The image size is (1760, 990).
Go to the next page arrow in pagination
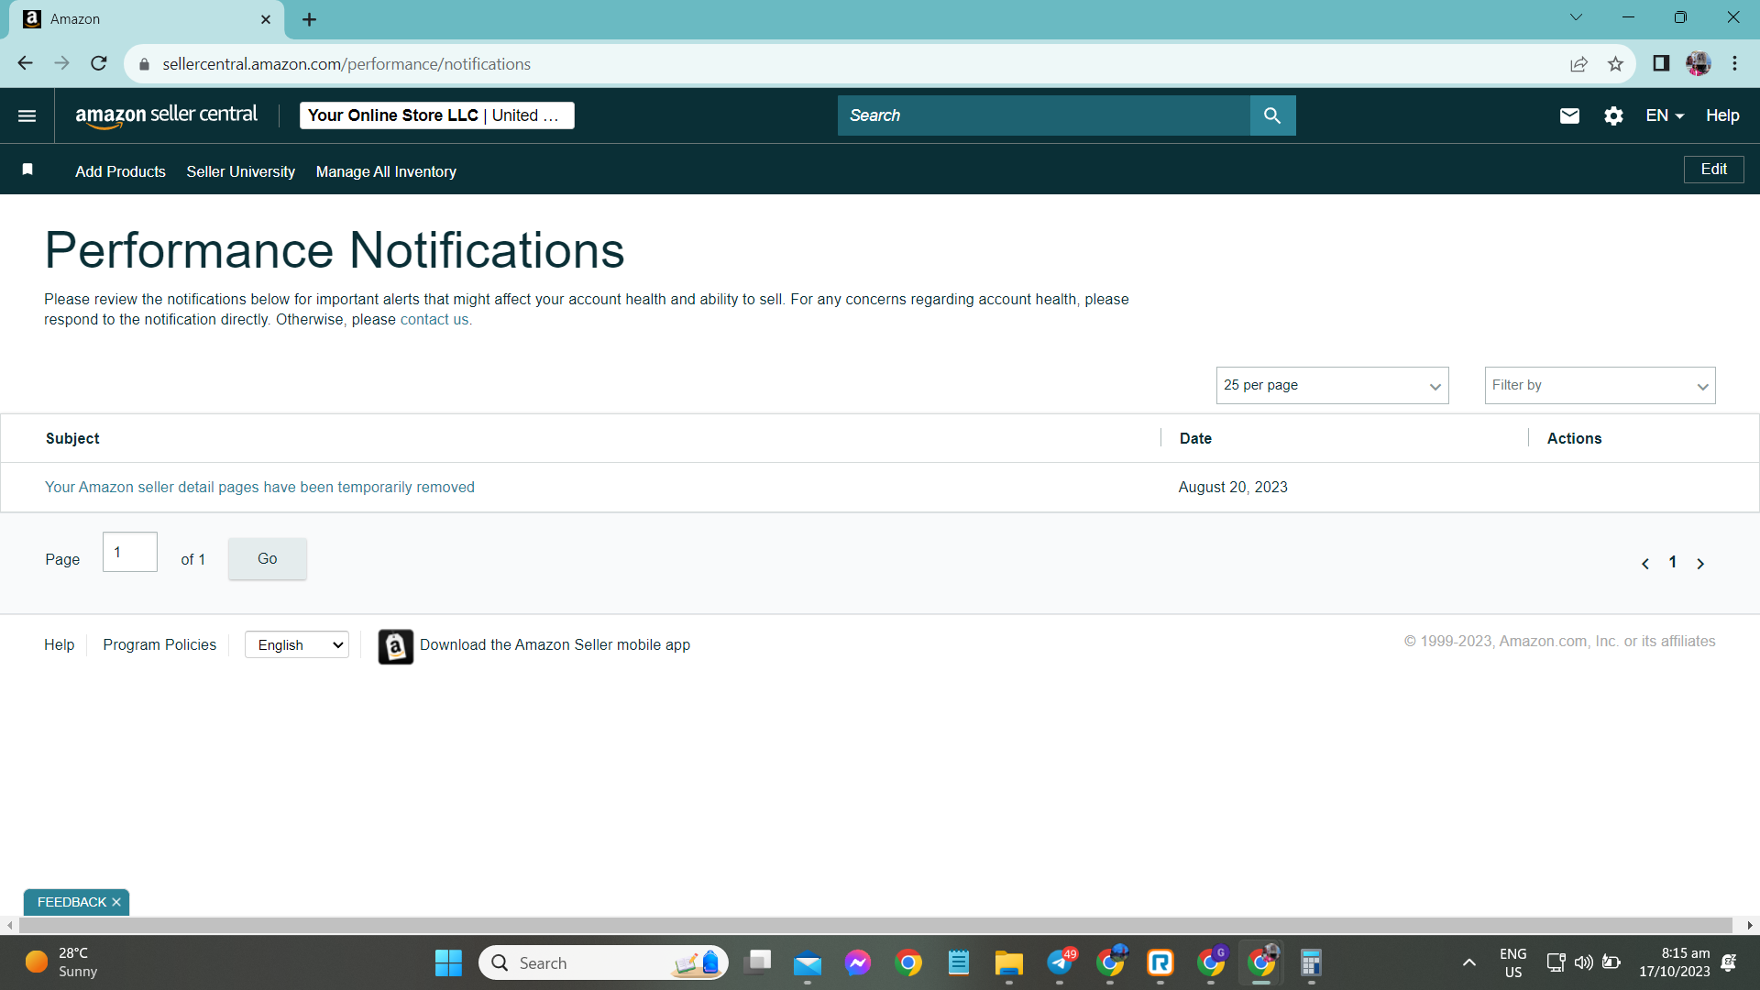(x=1700, y=564)
